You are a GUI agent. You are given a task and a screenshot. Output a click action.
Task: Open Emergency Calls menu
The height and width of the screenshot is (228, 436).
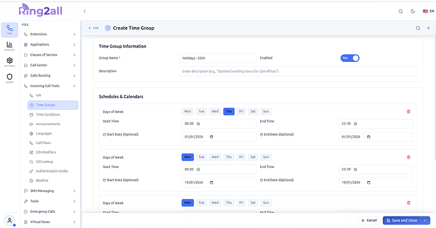50,212
